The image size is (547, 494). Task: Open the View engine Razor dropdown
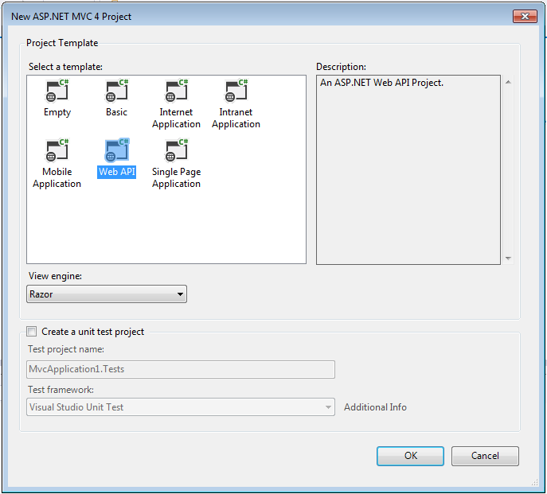[107, 294]
